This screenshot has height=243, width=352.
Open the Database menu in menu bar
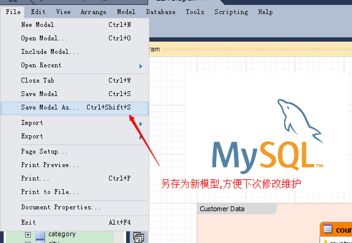[161, 12]
